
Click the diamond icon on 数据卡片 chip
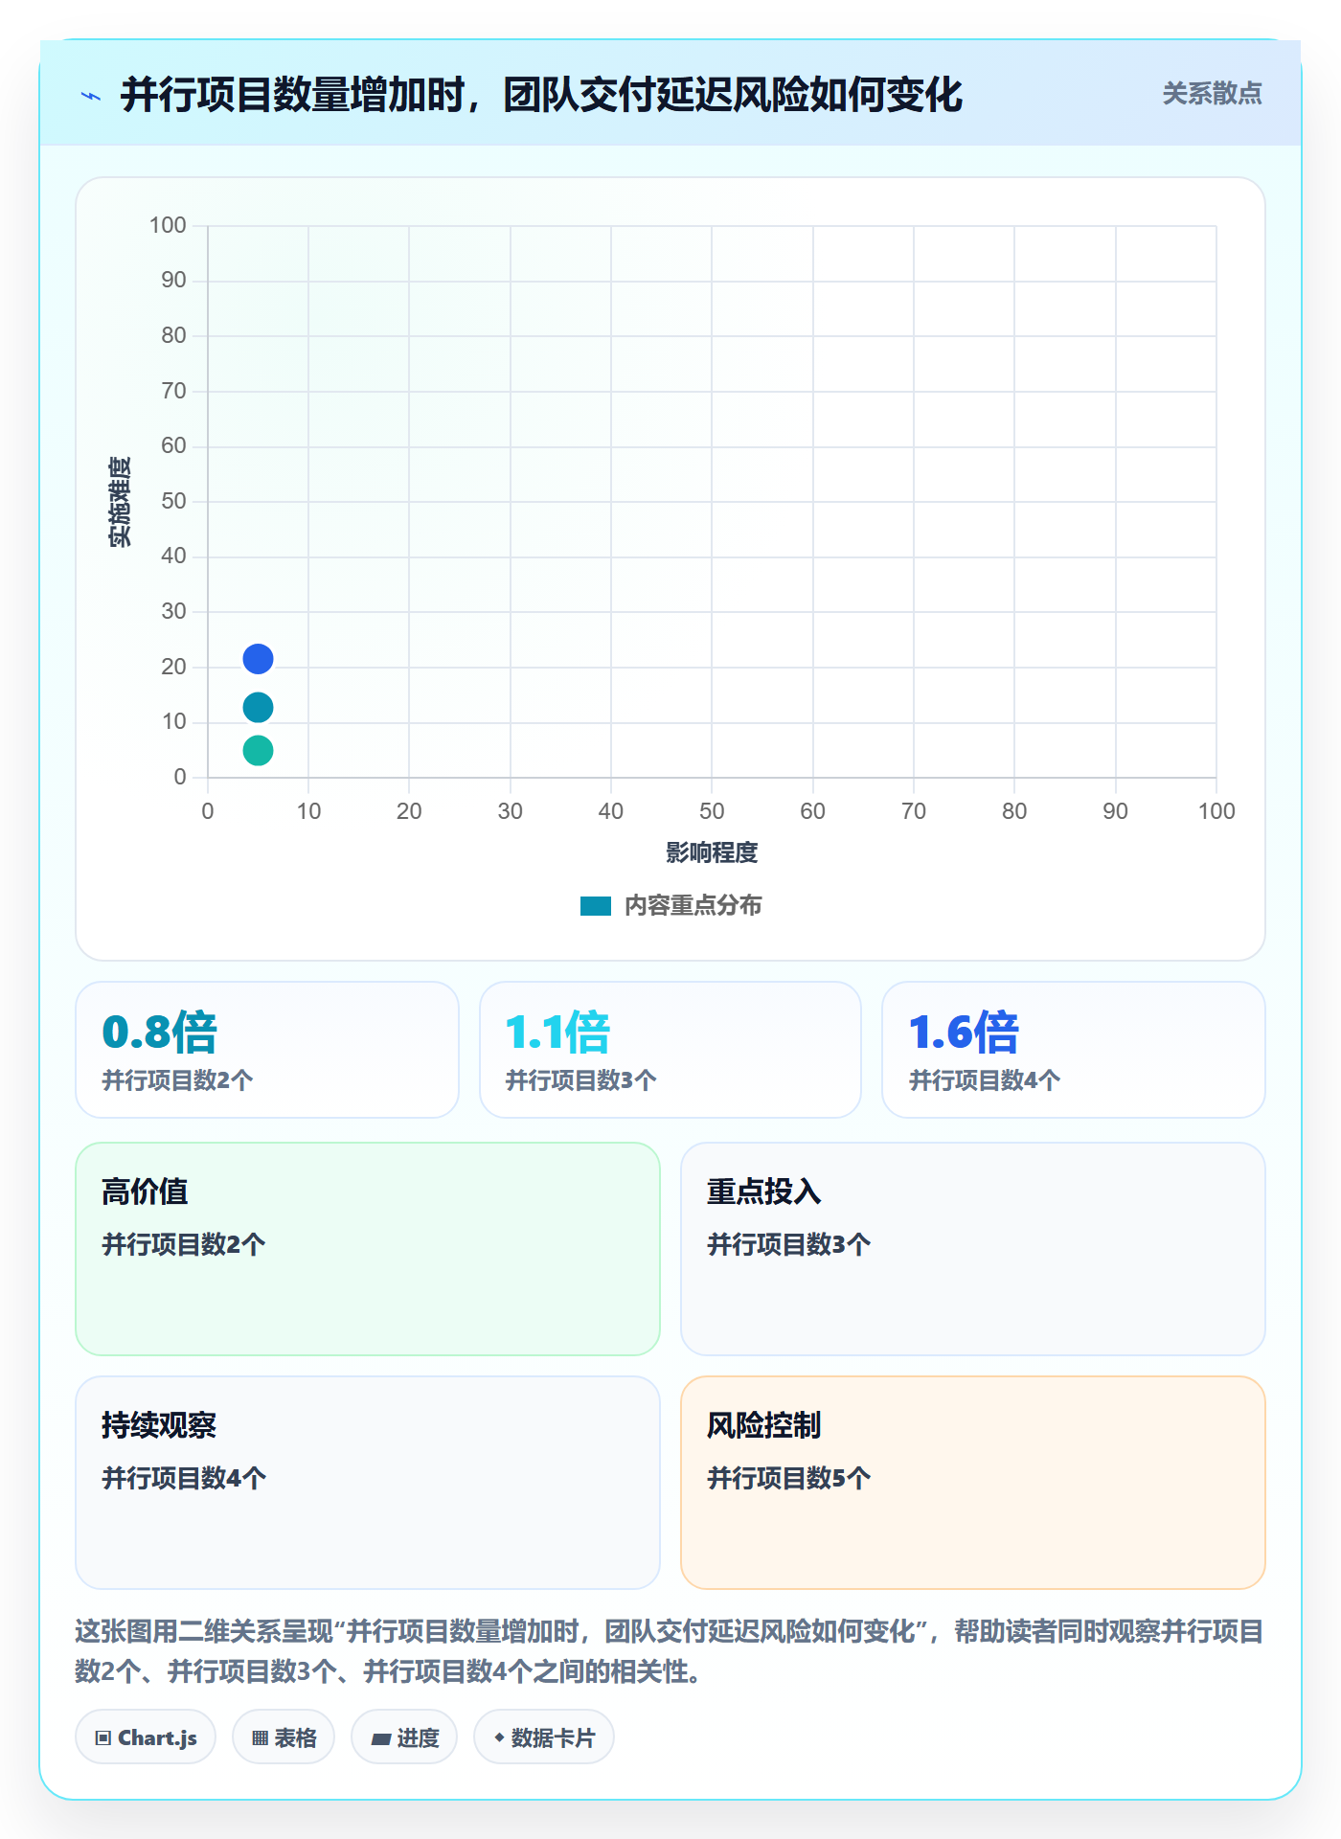tap(499, 1737)
